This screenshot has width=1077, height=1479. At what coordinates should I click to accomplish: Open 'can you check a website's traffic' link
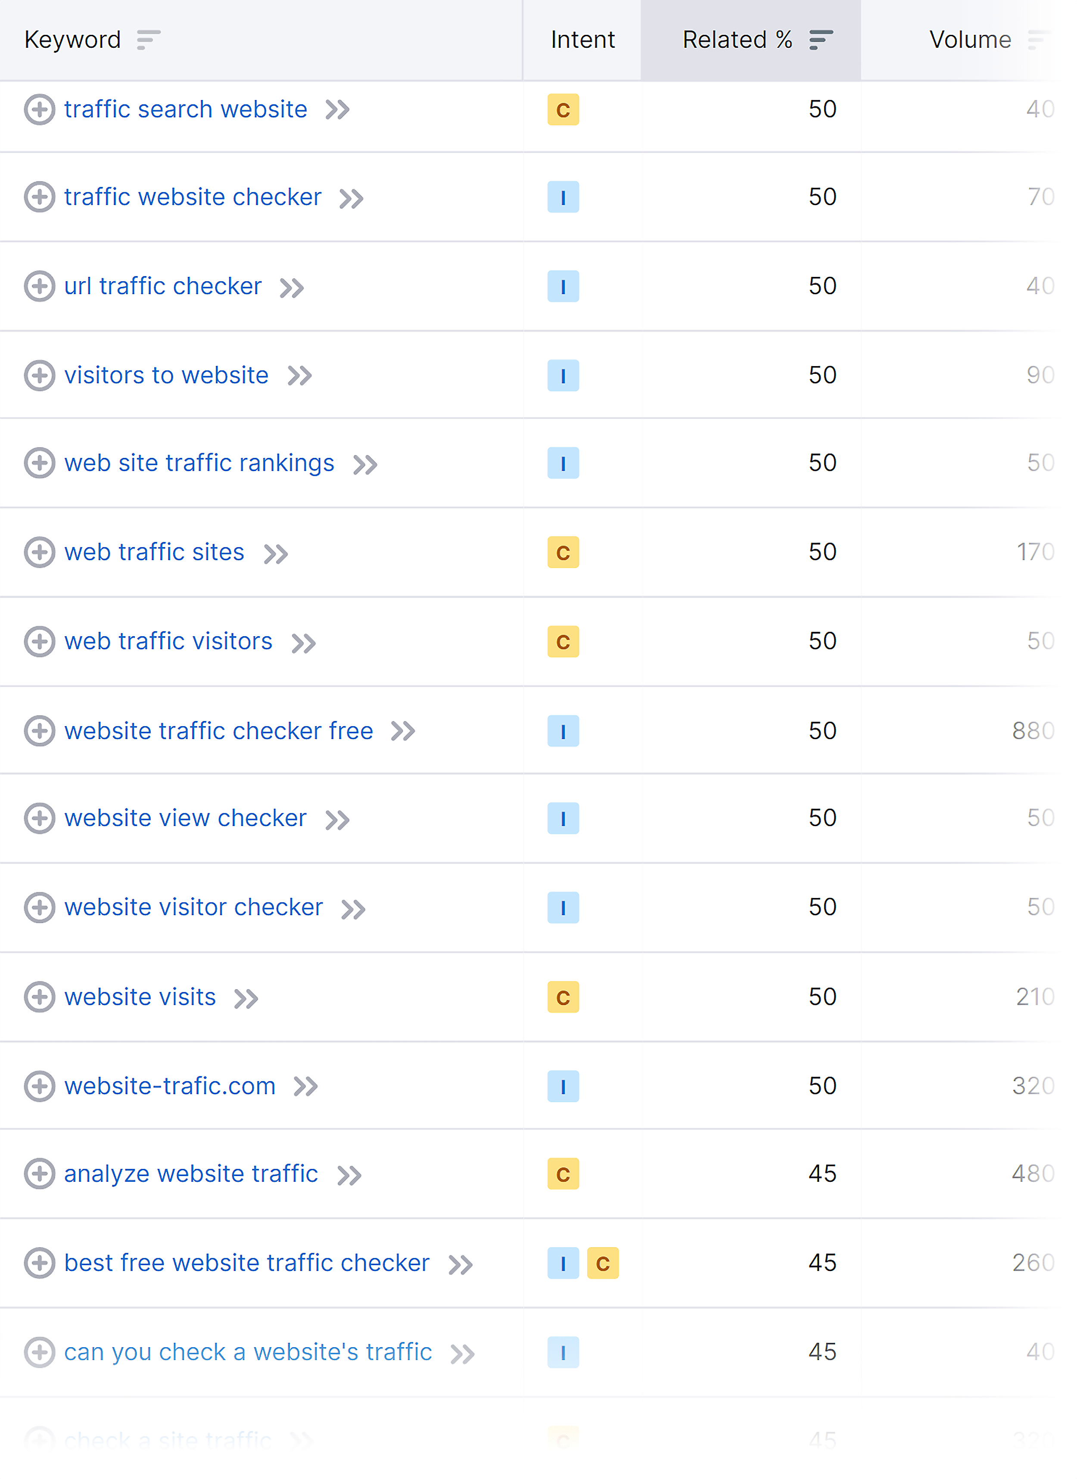(x=248, y=1352)
